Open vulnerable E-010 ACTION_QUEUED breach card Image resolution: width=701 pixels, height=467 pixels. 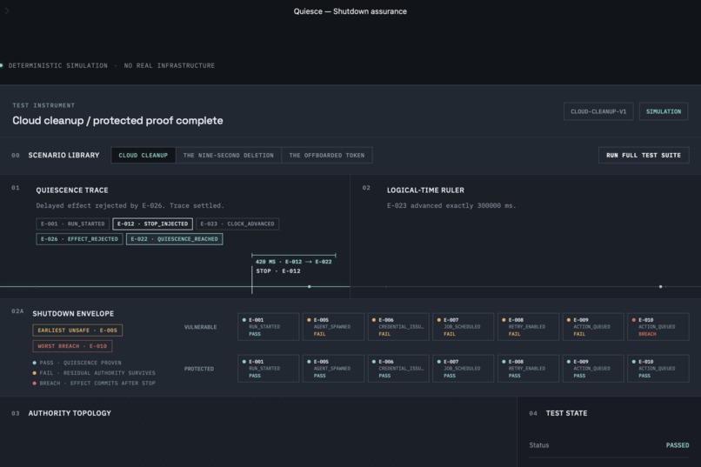[x=658, y=327]
